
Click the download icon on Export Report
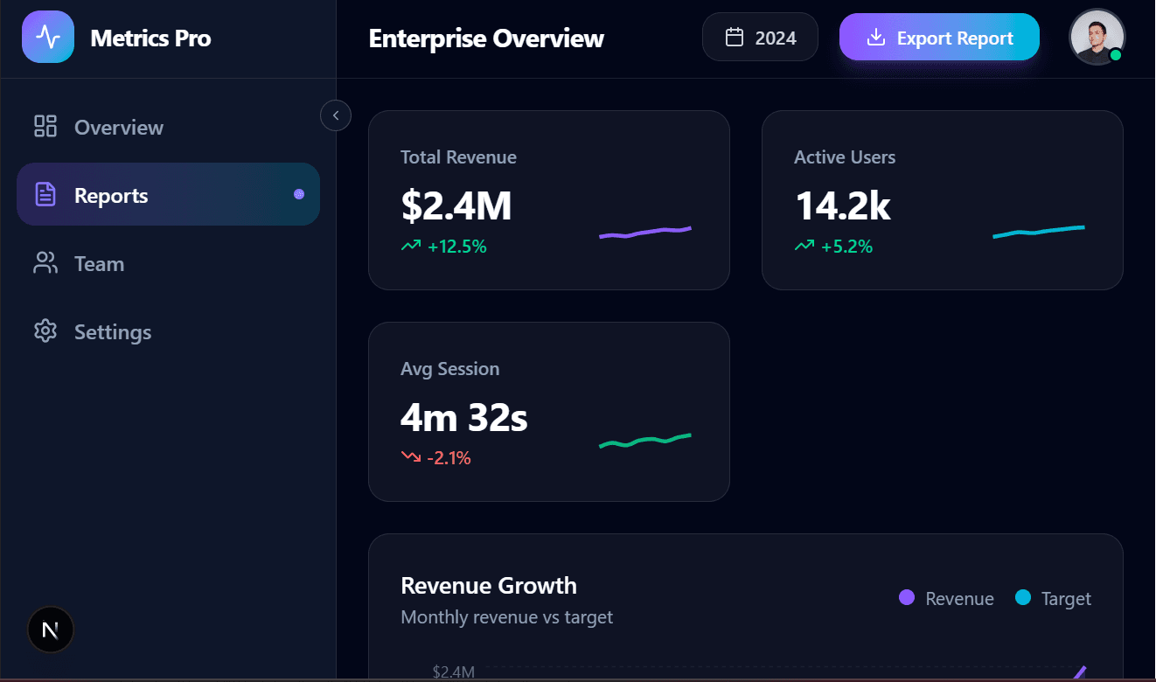pos(874,37)
